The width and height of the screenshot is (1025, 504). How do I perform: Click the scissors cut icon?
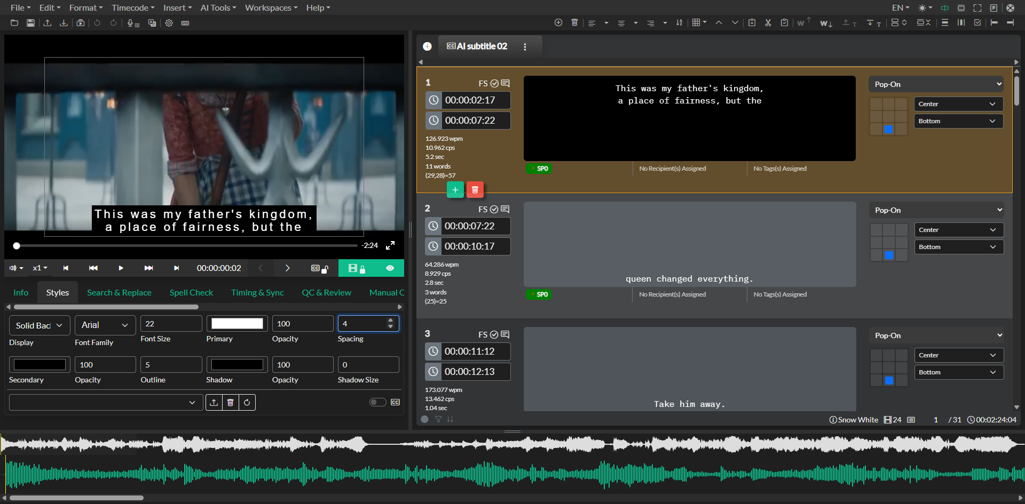768,22
